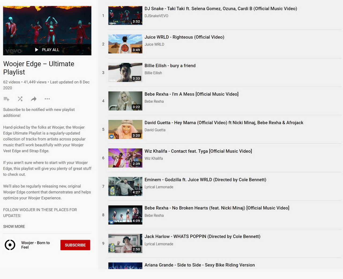The height and width of the screenshot is (279, 343).
Task: Open the Eminem Godzilla thumbnail
Action: click(x=125, y=186)
